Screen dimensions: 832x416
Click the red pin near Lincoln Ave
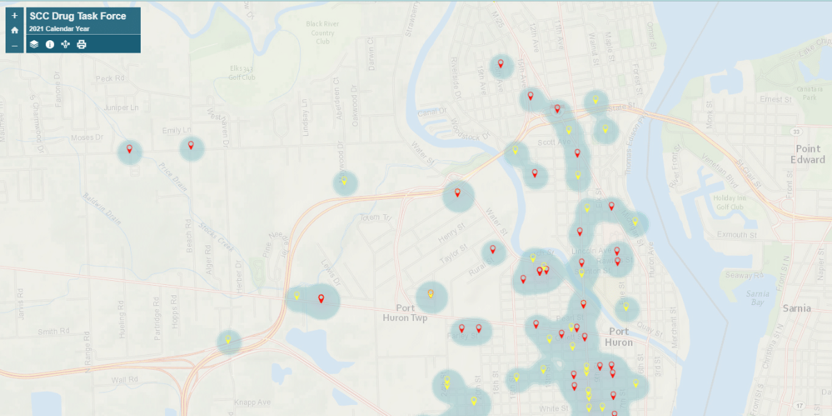pos(616,251)
